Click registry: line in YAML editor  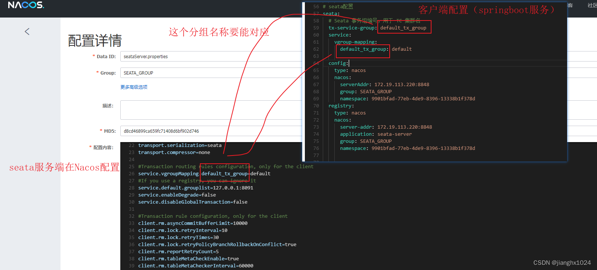point(341,106)
